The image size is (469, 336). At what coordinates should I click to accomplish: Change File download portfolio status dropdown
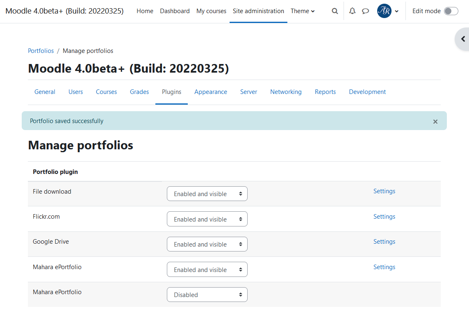[207, 194]
